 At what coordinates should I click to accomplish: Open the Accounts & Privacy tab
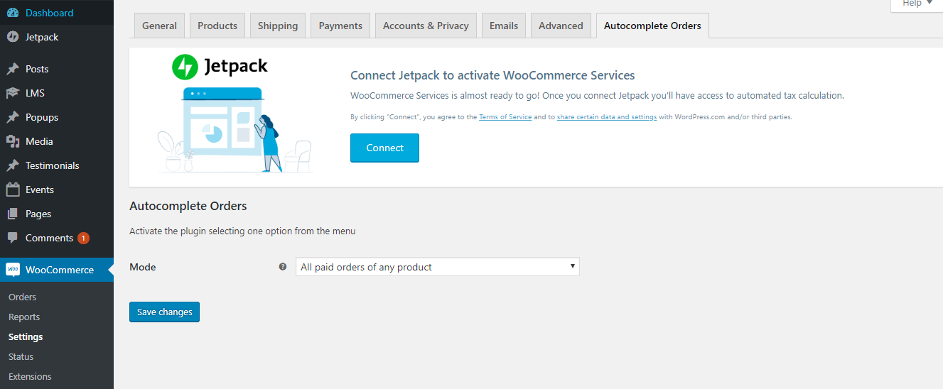[426, 26]
